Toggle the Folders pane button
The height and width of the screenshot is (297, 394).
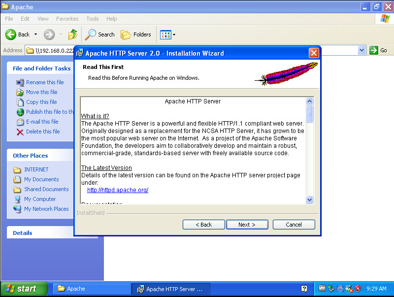point(136,34)
